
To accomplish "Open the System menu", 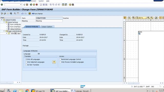I will 41,1.
